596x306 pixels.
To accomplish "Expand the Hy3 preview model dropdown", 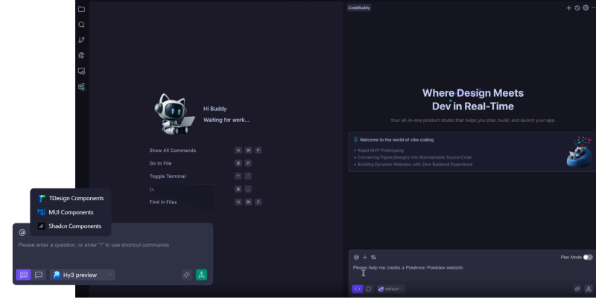I will coord(83,275).
